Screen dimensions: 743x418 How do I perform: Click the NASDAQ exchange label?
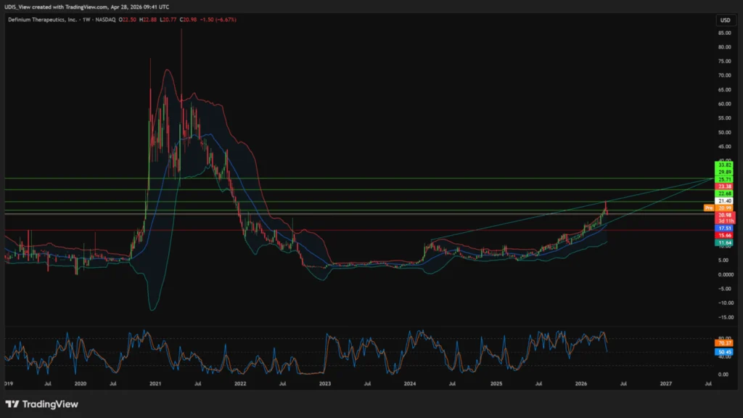(105, 20)
